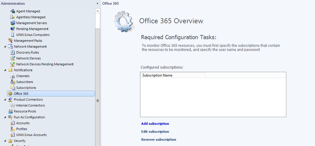315x146 pixels.
Task: Click the UNIX/Linux Accounts icon
Action: [x=13, y=135]
